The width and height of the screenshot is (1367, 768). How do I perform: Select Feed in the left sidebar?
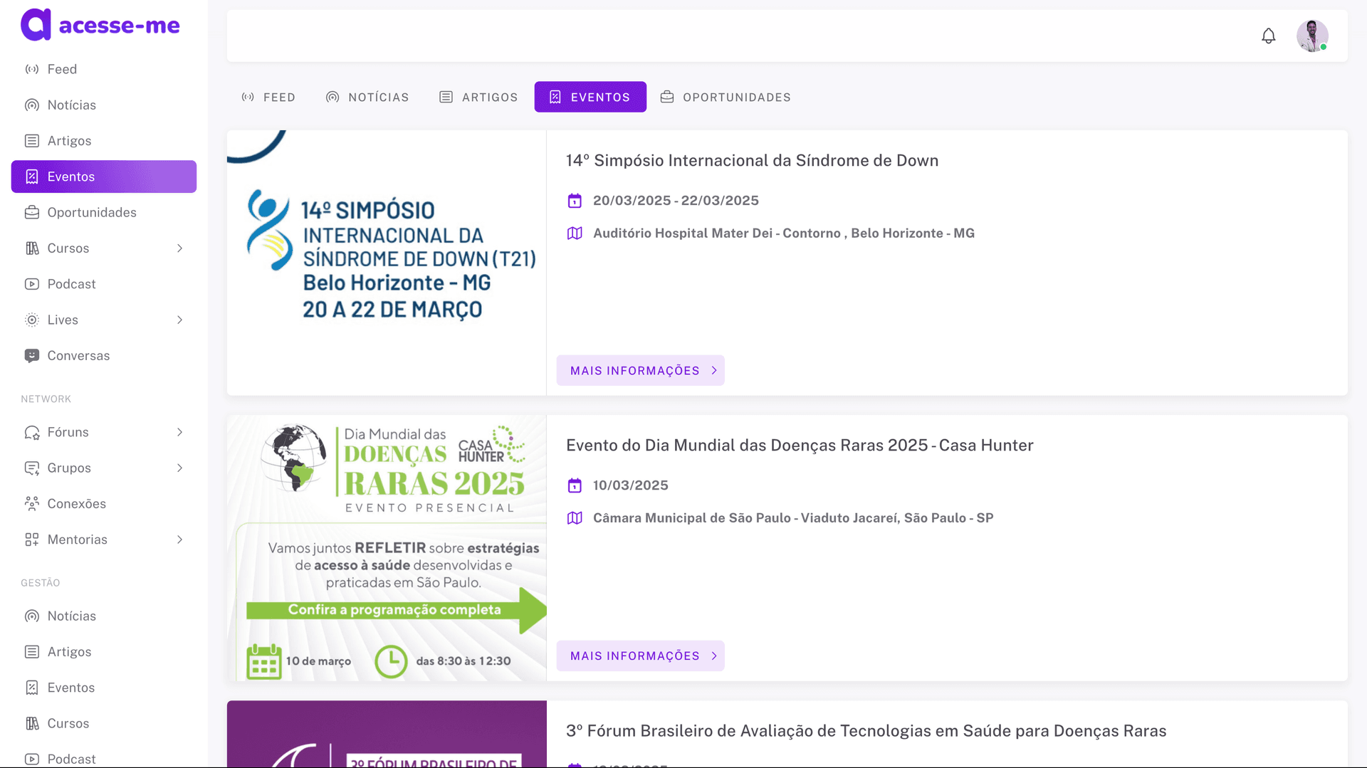[x=62, y=69]
